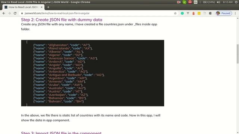
Task: Open the sound volume indicator
Action: pos(218,2)
